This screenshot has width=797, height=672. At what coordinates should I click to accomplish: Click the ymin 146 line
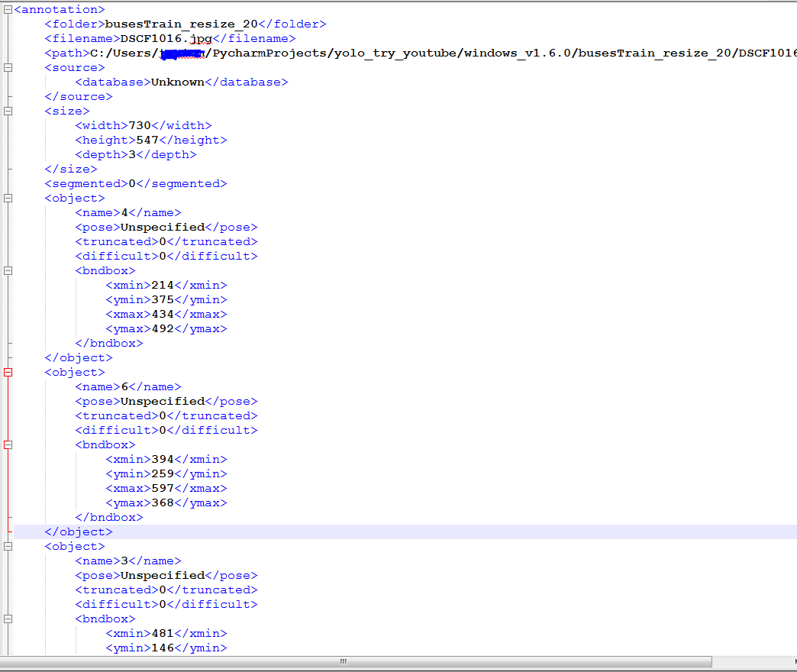pos(166,648)
